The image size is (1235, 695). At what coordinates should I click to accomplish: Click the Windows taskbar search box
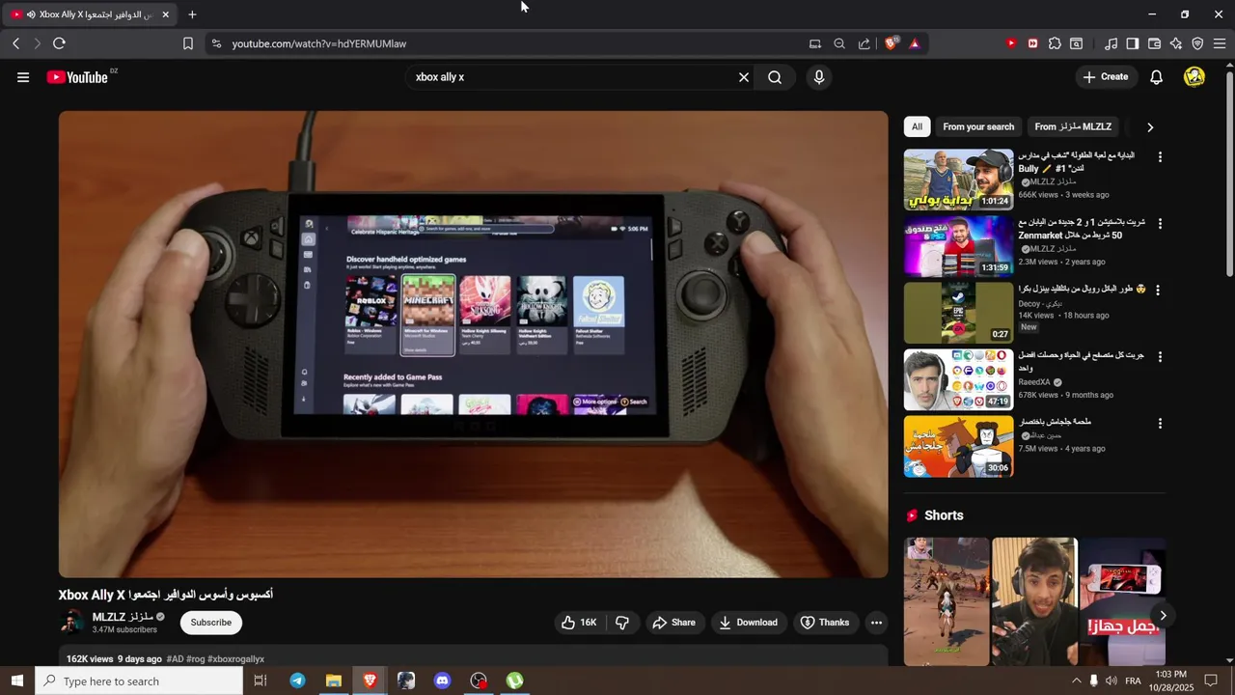(139, 681)
